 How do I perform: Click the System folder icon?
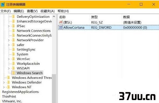[13, 54]
